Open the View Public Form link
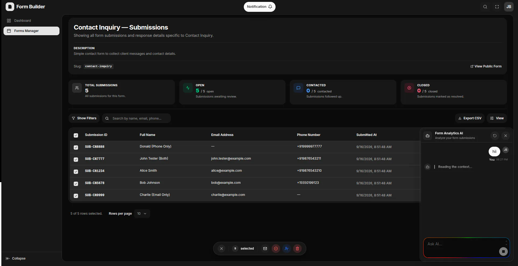This screenshot has height=266, width=518. [486, 66]
